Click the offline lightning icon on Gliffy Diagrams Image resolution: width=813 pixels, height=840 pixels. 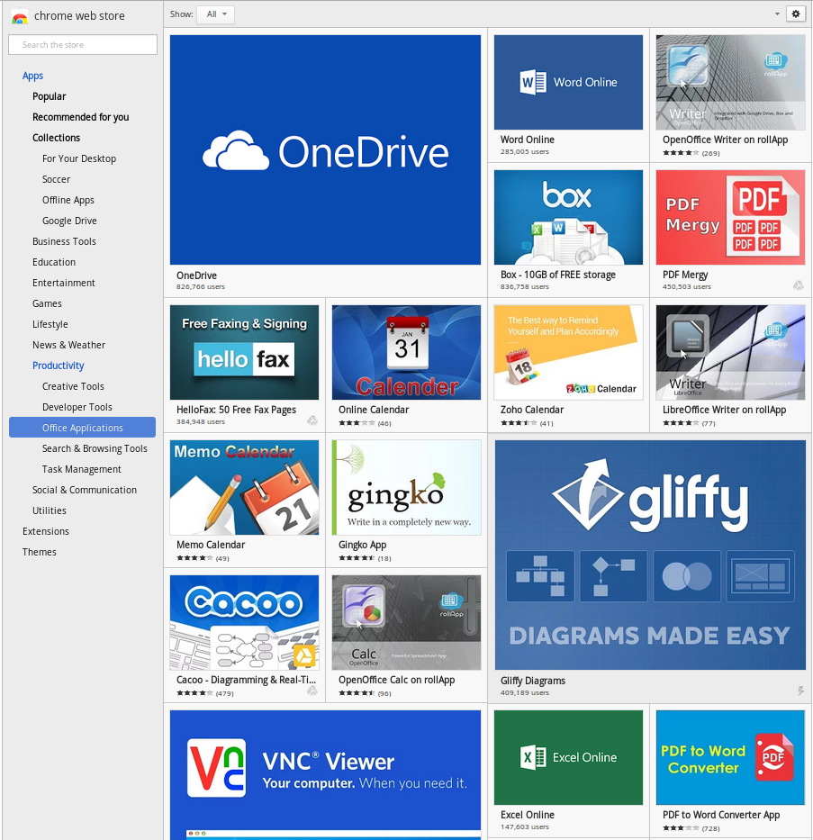click(x=800, y=691)
